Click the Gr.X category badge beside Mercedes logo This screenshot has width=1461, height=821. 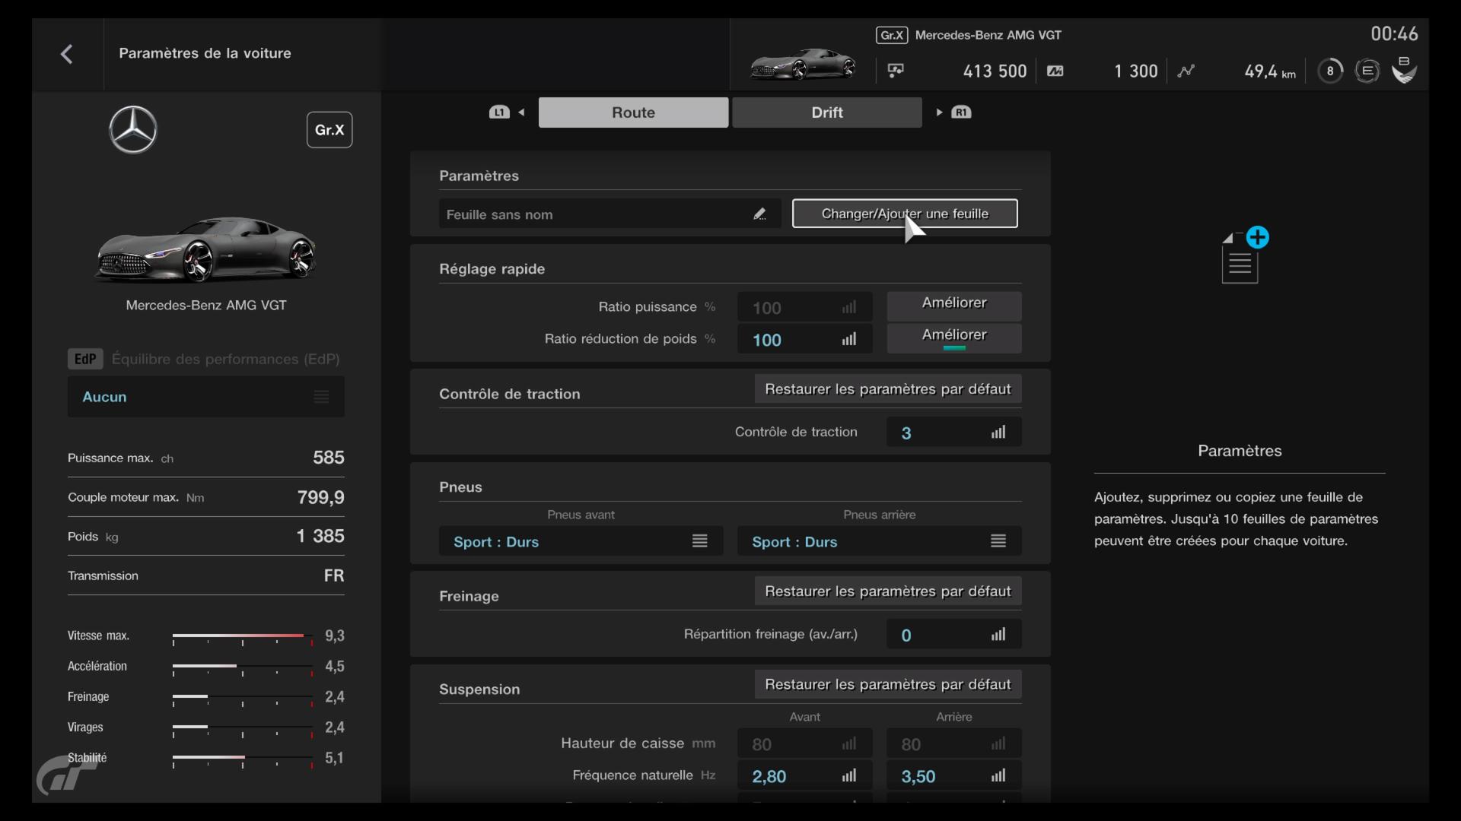(329, 130)
